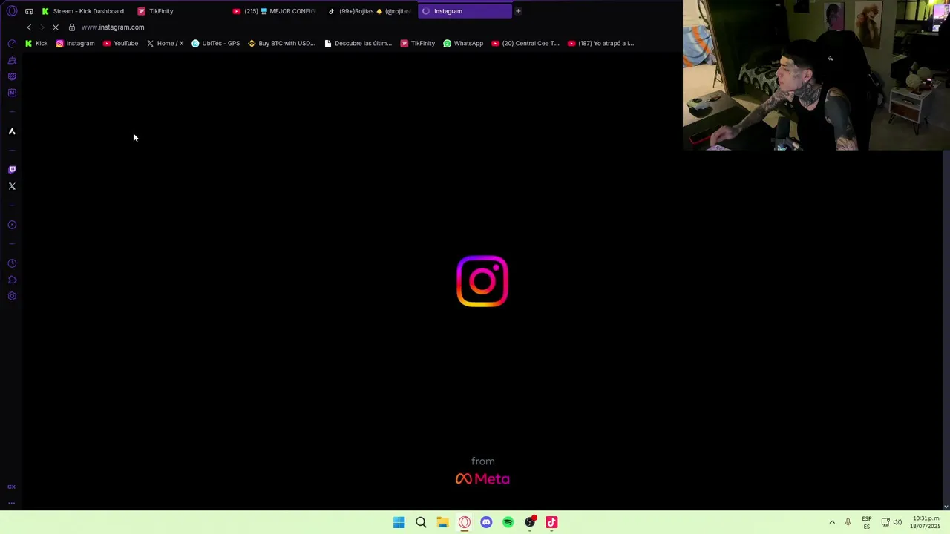The image size is (950, 534).
Task: Stop page loading with the X button
Action: coord(56,27)
